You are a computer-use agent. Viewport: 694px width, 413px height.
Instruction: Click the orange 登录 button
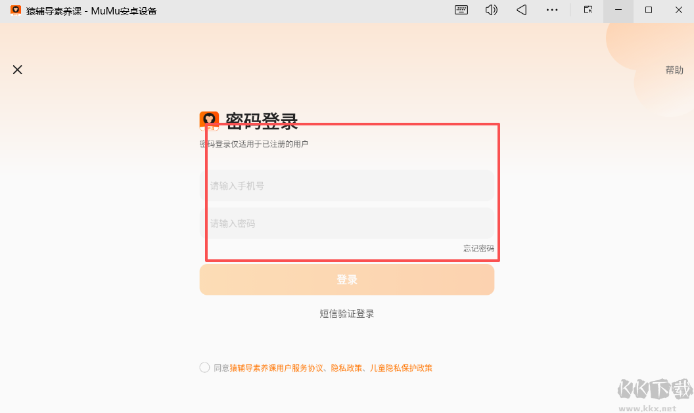346,280
